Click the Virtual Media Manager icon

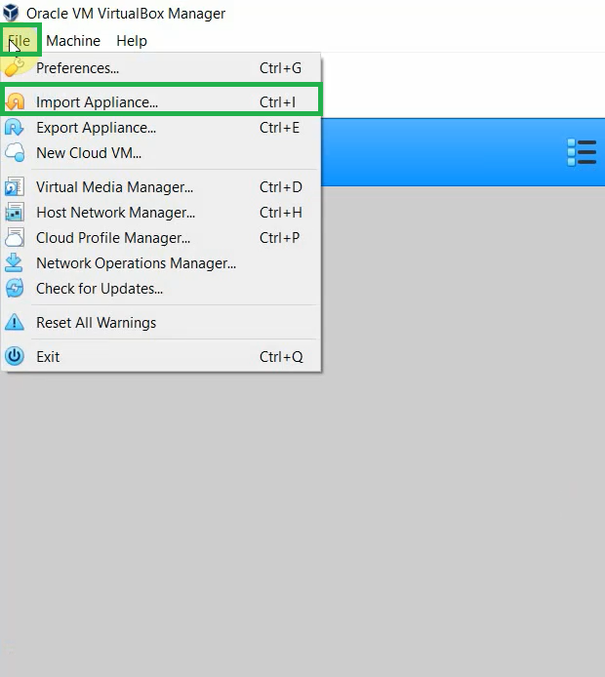[x=15, y=186]
